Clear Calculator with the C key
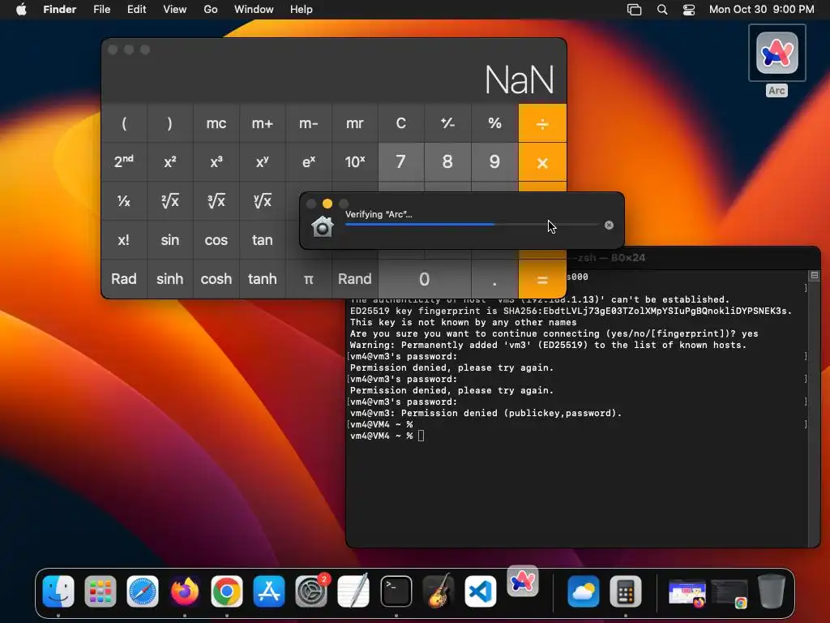 pos(401,123)
